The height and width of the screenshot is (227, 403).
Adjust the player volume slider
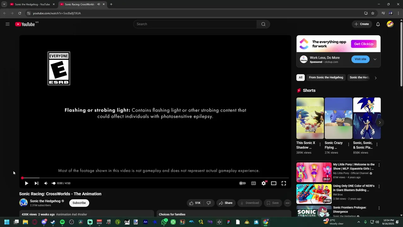coord(54,183)
